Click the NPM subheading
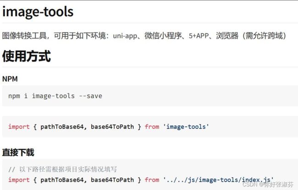The image size is (298, 190). 10,79
